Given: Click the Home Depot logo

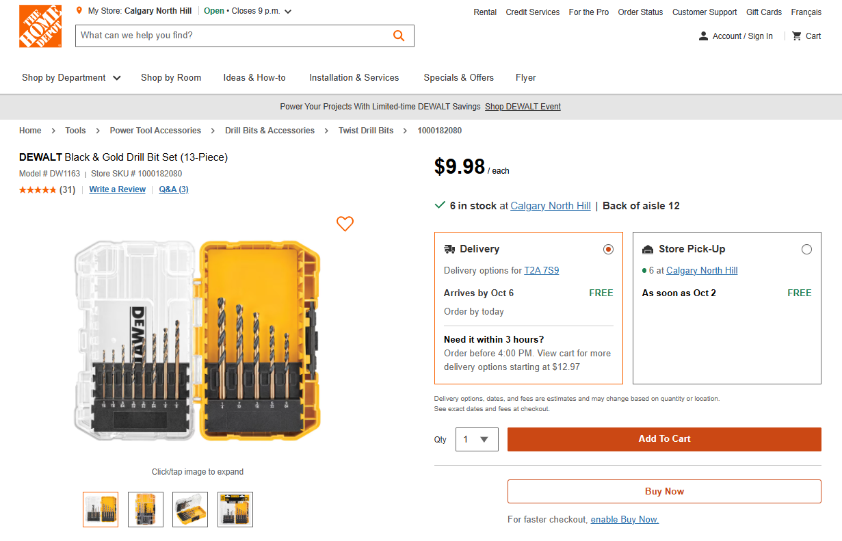Looking at the screenshot, I should tap(40, 26).
